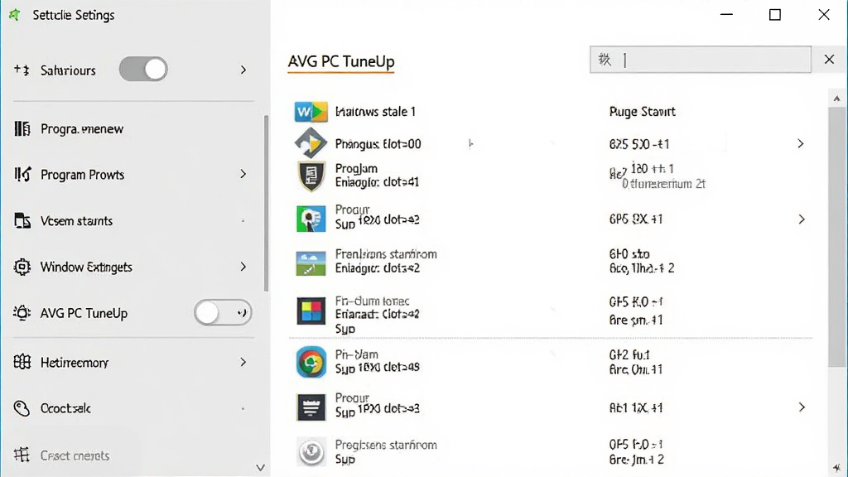
Task: Expand the Window Extingets chevron
Action: pyautogui.click(x=243, y=267)
